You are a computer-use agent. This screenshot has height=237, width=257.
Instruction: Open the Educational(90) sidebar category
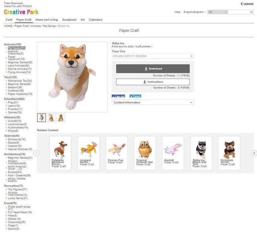pyautogui.click(x=14, y=99)
